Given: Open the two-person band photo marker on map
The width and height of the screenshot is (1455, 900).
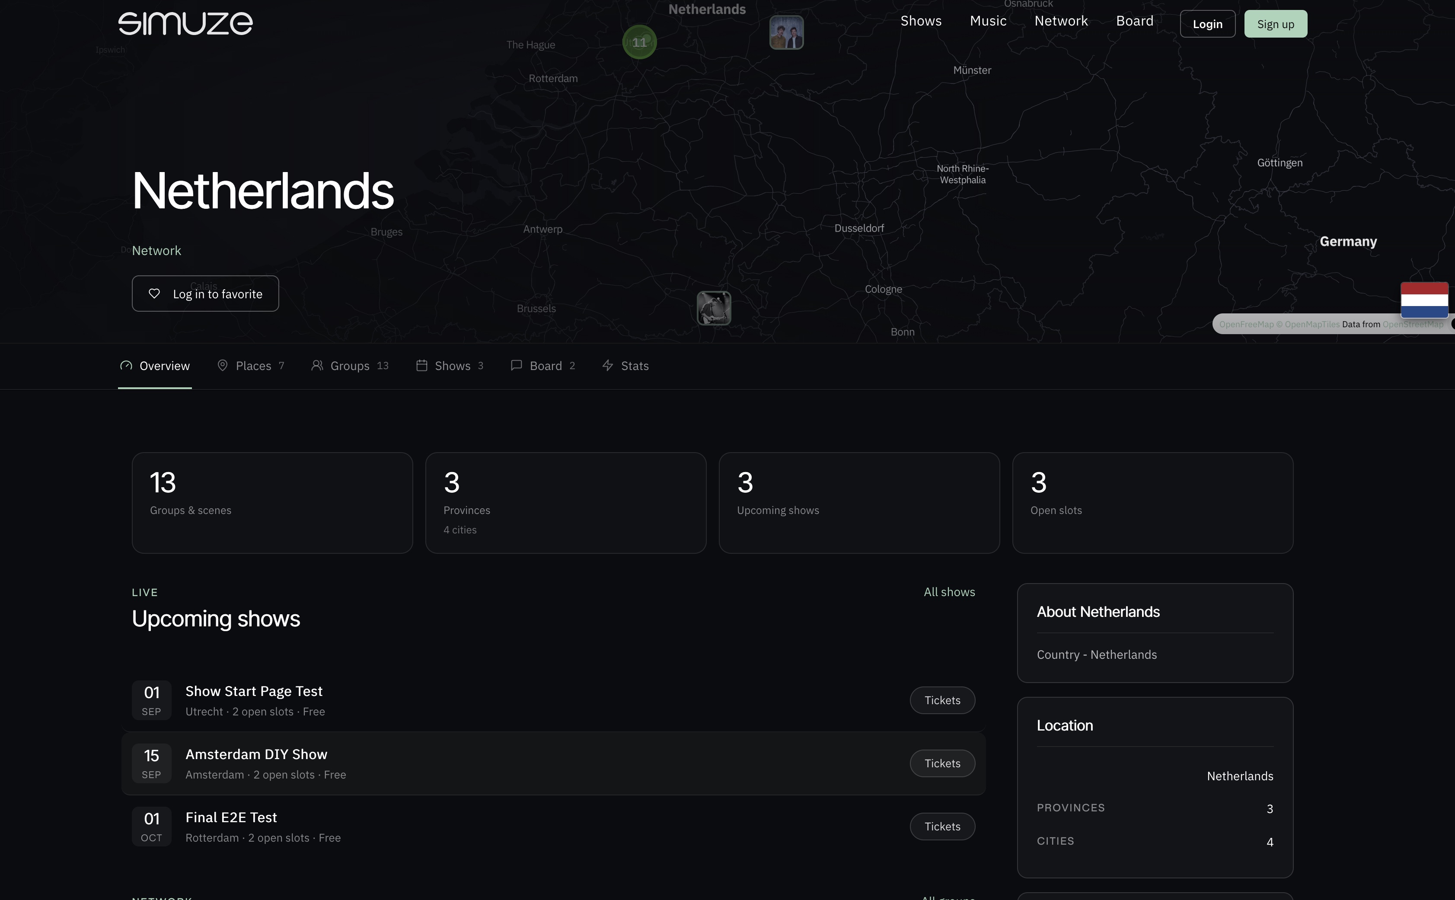Looking at the screenshot, I should tap(786, 32).
